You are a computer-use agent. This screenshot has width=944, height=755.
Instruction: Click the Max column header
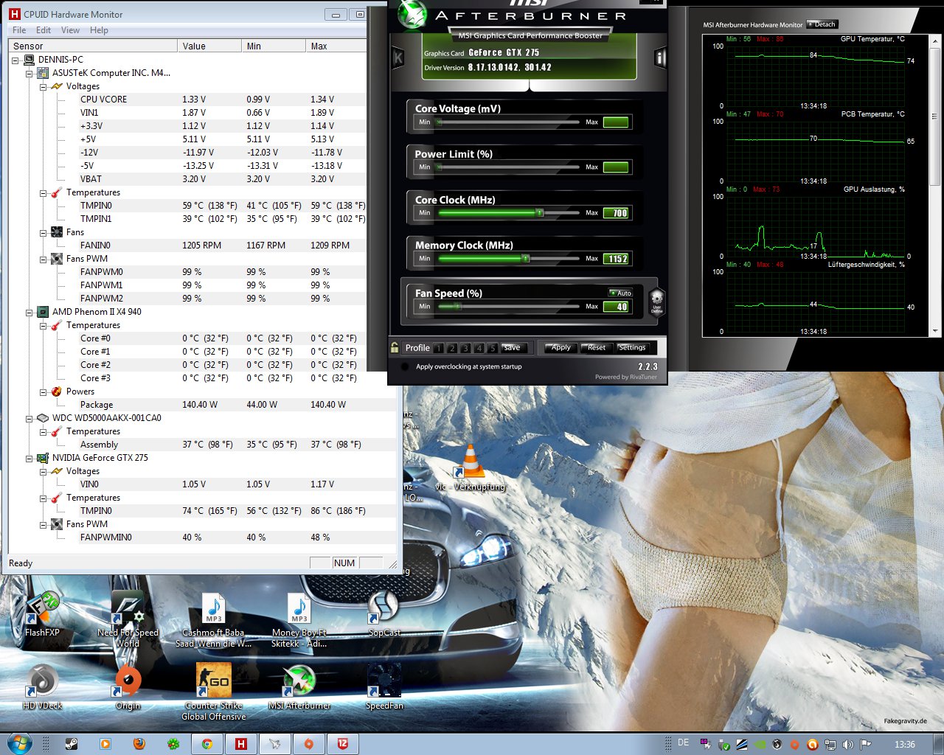pyautogui.click(x=336, y=46)
